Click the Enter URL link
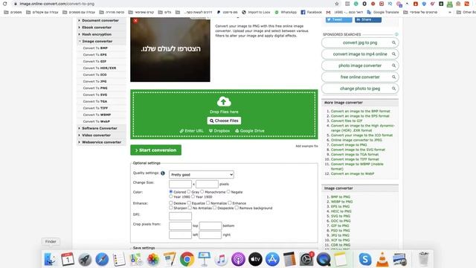Viewport: 476px width, 268px height. point(192,131)
